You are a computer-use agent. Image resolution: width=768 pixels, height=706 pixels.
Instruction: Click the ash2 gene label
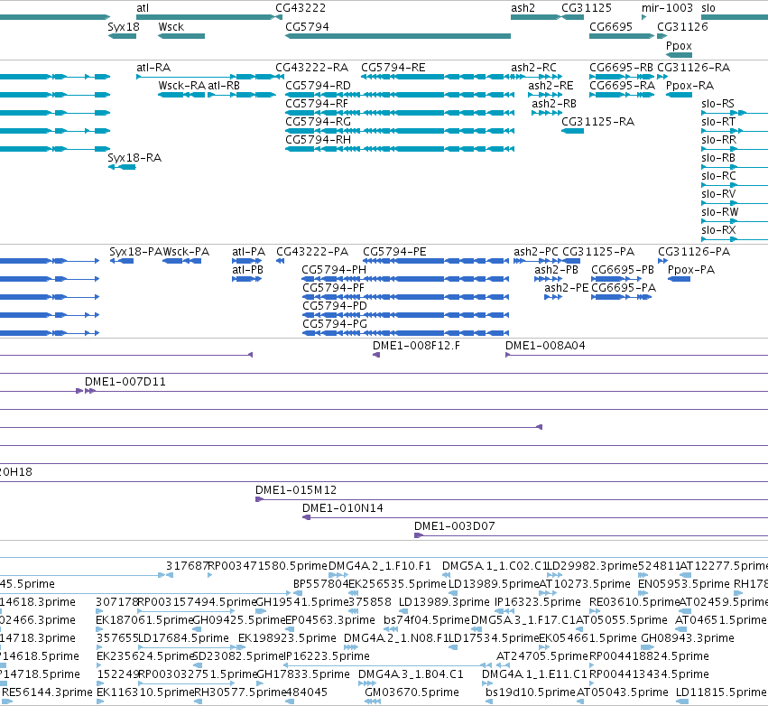[x=523, y=8]
